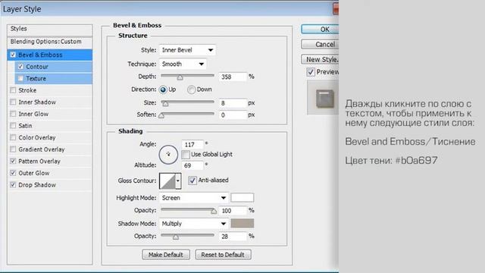Open the Stroke settings label
The height and width of the screenshot is (273, 485).
(27, 90)
